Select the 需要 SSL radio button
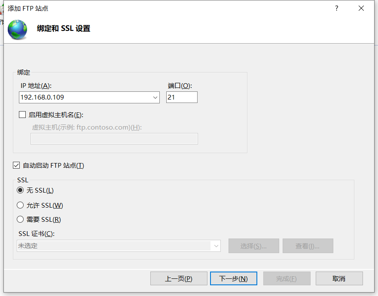This screenshot has width=378, height=296. click(20, 219)
